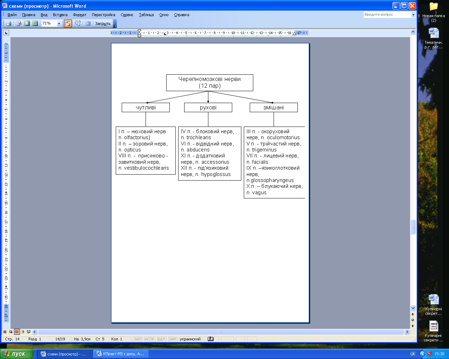
Task: Click the украинский language indicator
Action: [190, 339]
